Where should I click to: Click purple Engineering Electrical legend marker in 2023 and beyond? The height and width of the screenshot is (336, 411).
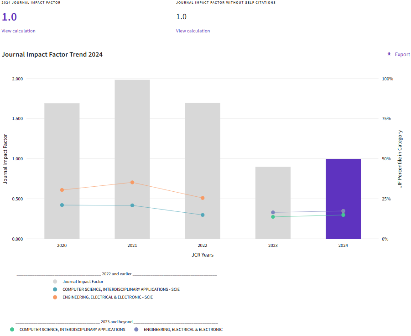pos(136,330)
